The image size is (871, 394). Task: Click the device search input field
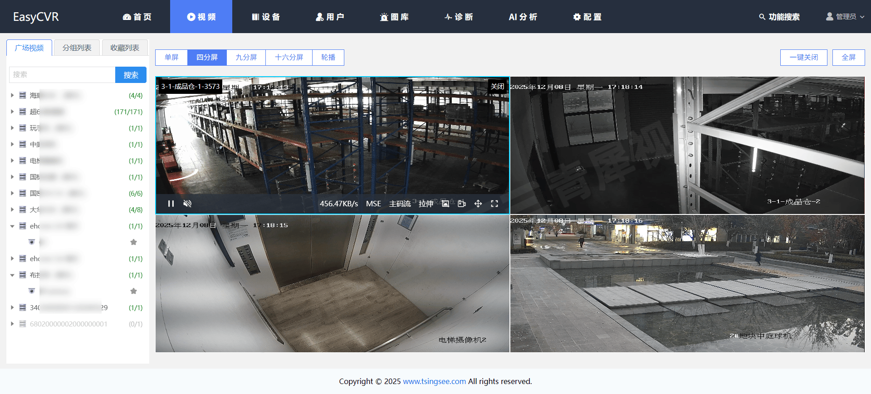click(62, 75)
